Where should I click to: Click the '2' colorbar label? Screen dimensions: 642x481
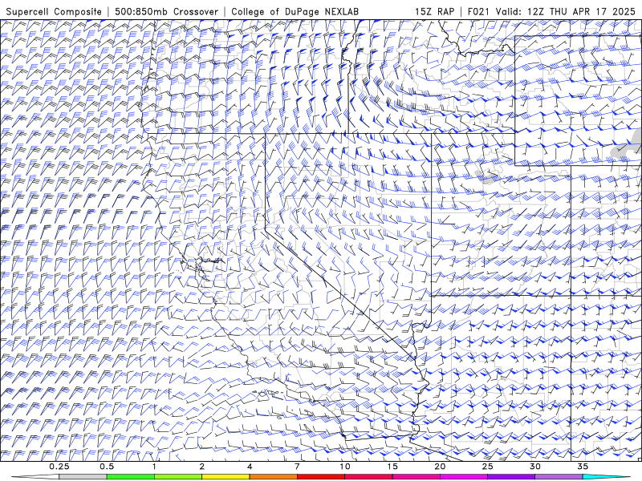pyautogui.click(x=202, y=467)
